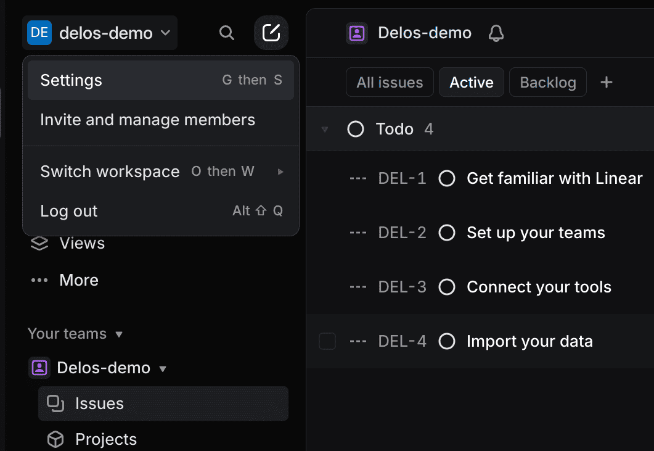Select Invite and manage members
This screenshot has height=451, width=654.
(161, 120)
